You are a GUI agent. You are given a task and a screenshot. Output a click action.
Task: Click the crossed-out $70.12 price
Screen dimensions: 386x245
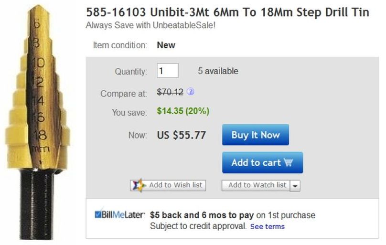[x=170, y=92]
